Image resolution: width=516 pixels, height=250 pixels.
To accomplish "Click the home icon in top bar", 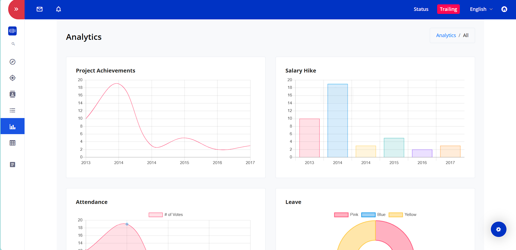I will [504, 9].
